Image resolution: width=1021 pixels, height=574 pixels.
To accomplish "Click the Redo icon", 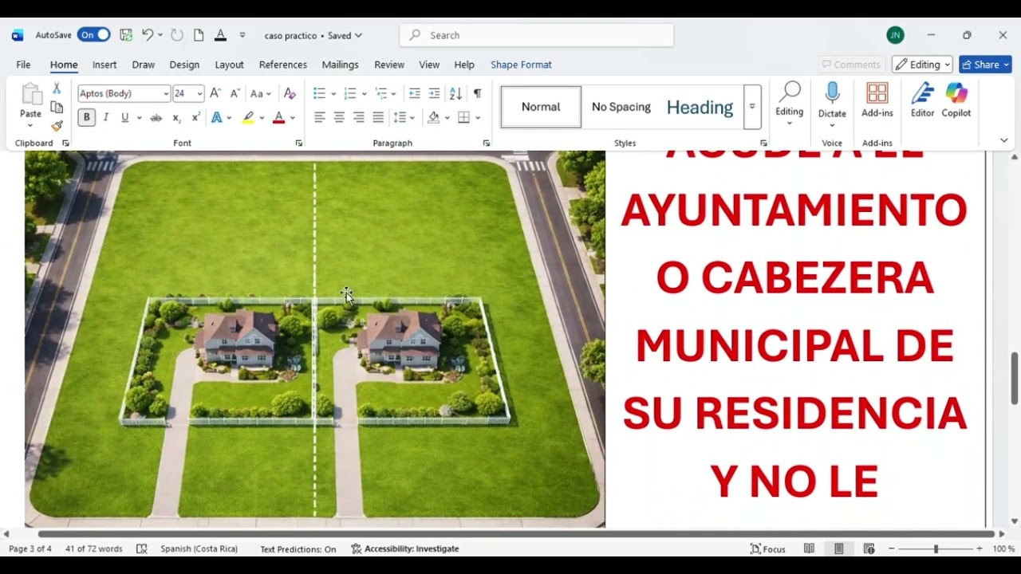I will (x=177, y=35).
